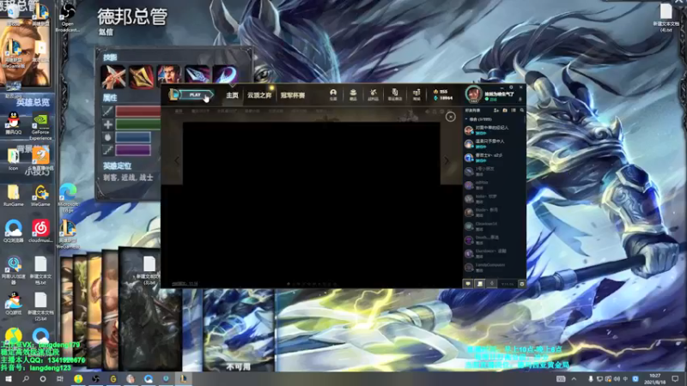Open the Microsoft Edge desktop shortcut
This screenshot has height=386, width=687.
pyautogui.click(x=68, y=198)
